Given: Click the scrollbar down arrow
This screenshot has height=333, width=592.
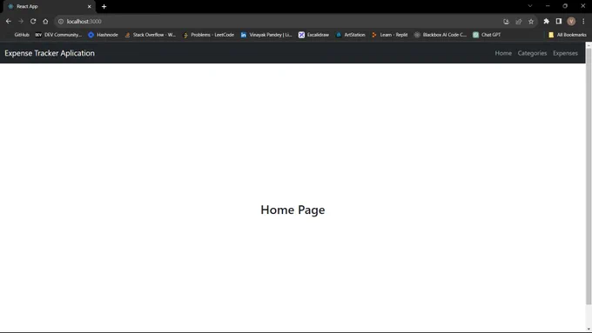Looking at the screenshot, I should (x=589, y=330).
